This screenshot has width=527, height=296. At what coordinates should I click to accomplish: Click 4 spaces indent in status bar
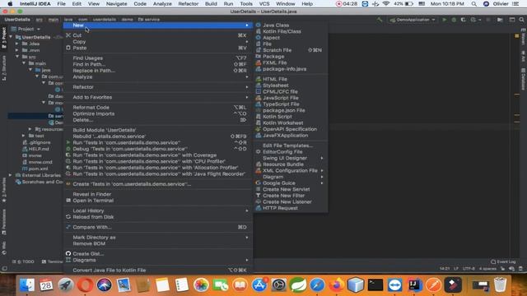pyautogui.click(x=487, y=269)
